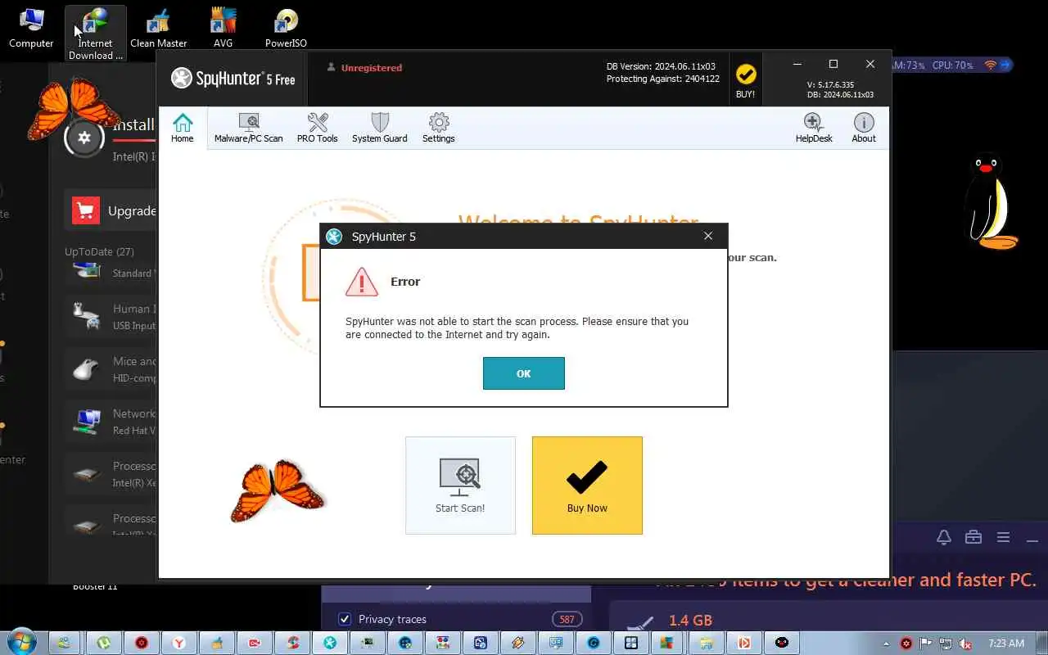Click the penguin desktop character
The height and width of the screenshot is (655, 1048).
[990, 201]
